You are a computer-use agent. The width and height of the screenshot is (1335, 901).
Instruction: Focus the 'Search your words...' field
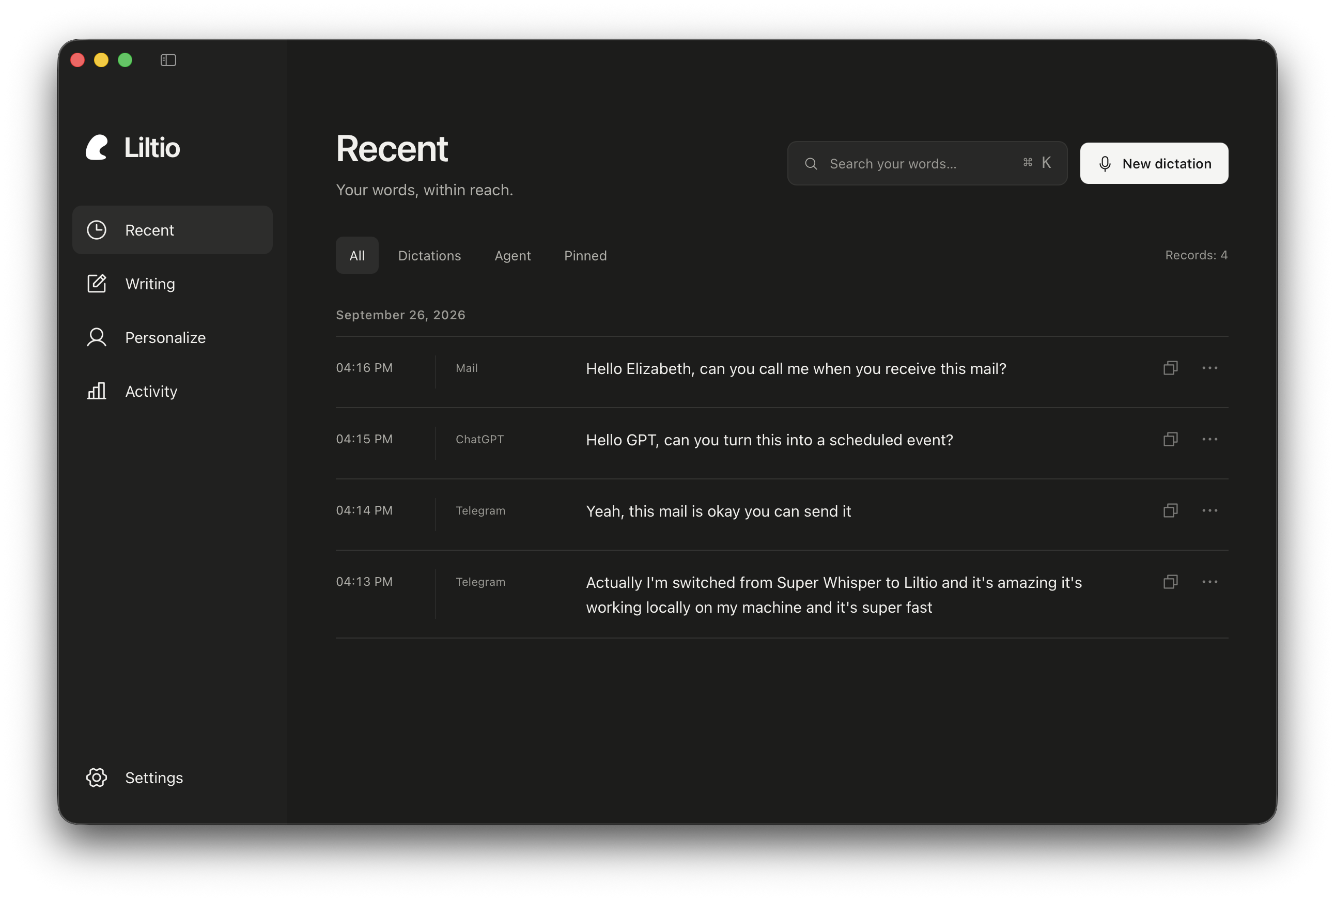pos(926,164)
